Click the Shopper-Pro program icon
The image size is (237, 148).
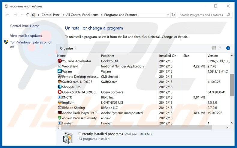(60, 87)
